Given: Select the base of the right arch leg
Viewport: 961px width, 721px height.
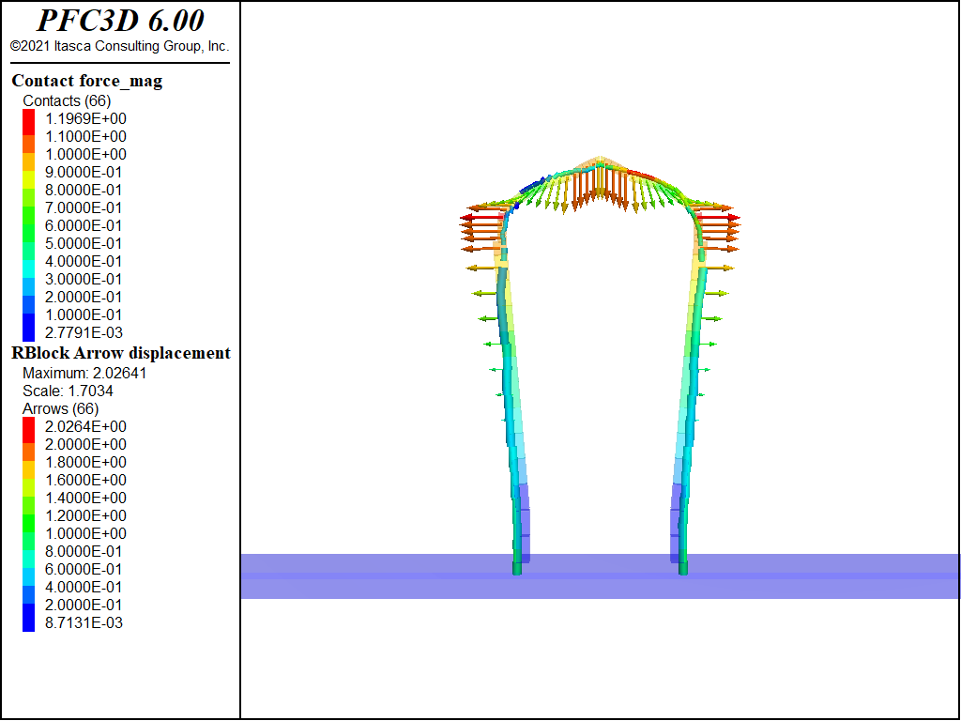Looking at the screenshot, I should 682,567.
